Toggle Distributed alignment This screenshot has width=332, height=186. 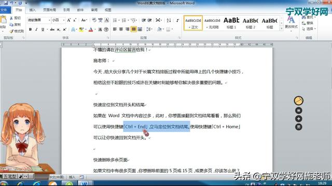(140, 29)
